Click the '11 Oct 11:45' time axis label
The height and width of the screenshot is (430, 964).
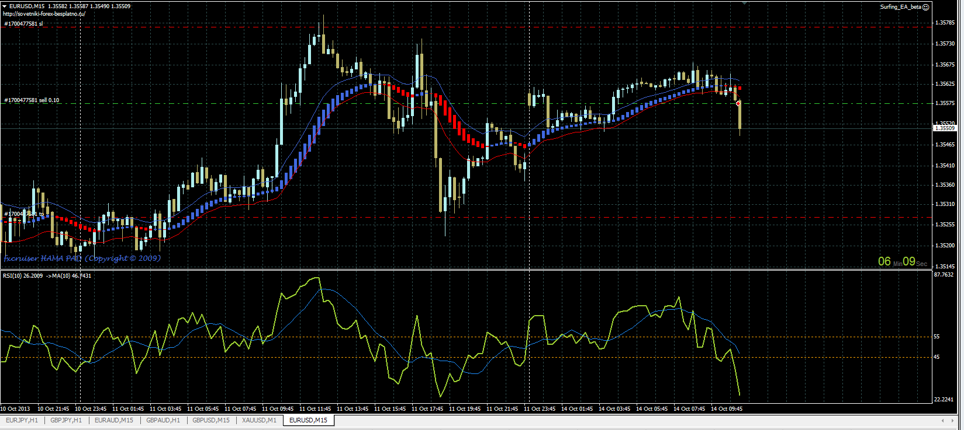tap(315, 409)
